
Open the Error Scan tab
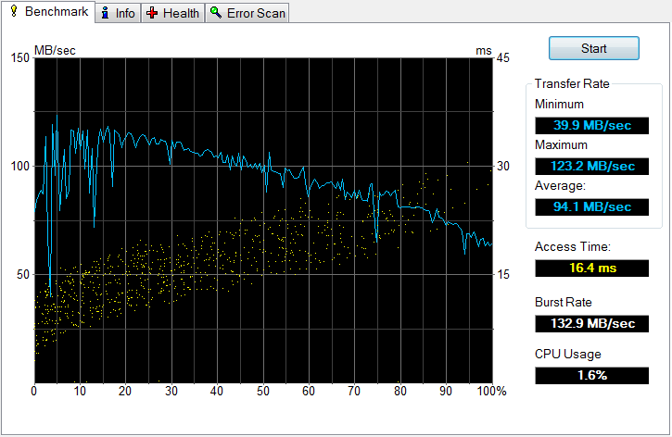point(256,14)
